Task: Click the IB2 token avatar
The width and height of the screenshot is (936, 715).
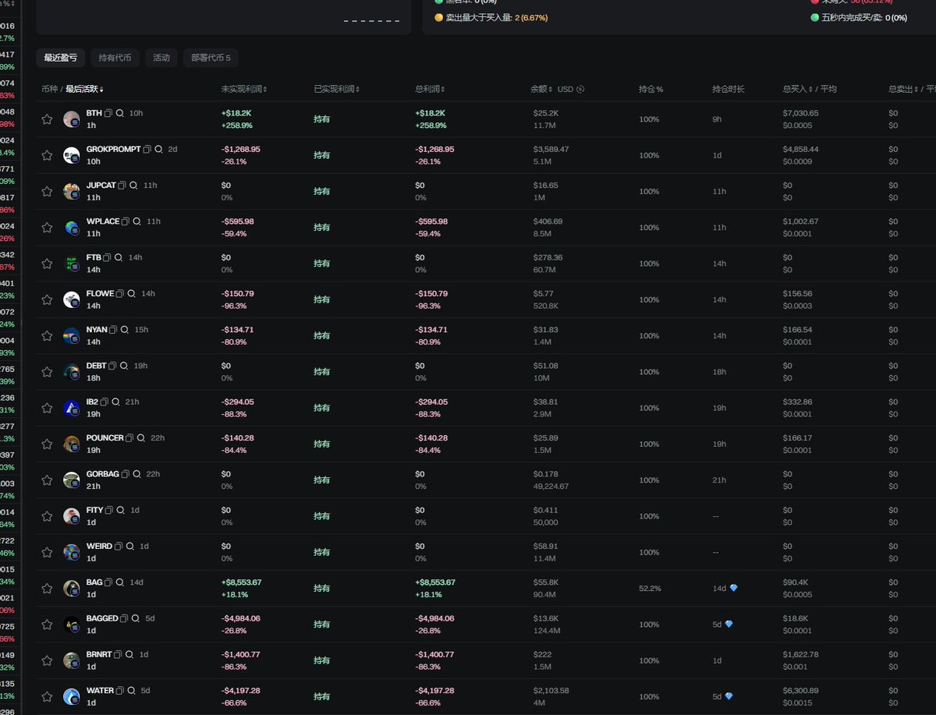Action: (x=72, y=408)
